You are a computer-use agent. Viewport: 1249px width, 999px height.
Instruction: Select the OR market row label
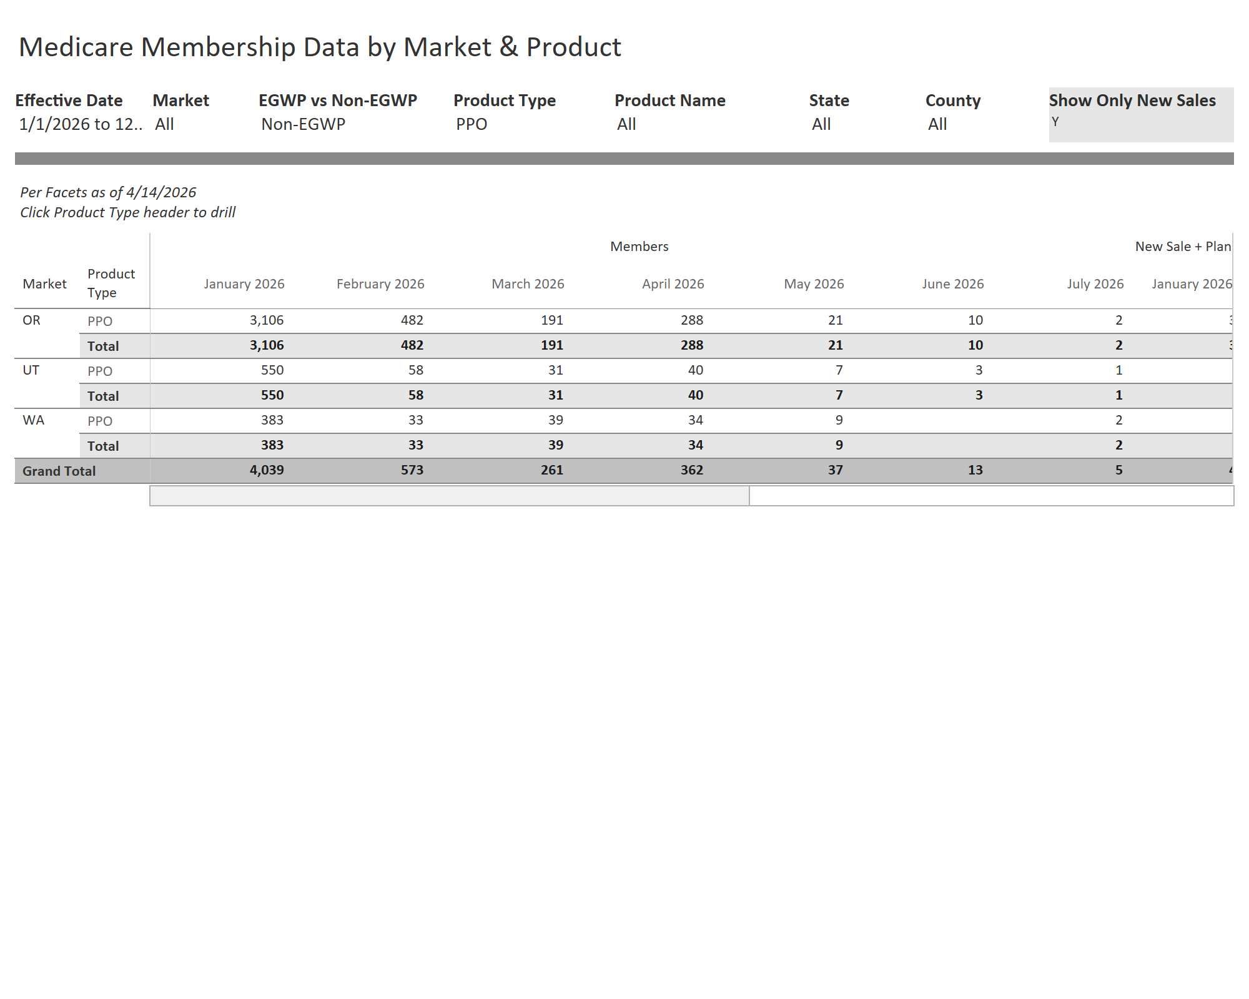pyautogui.click(x=32, y=320)
